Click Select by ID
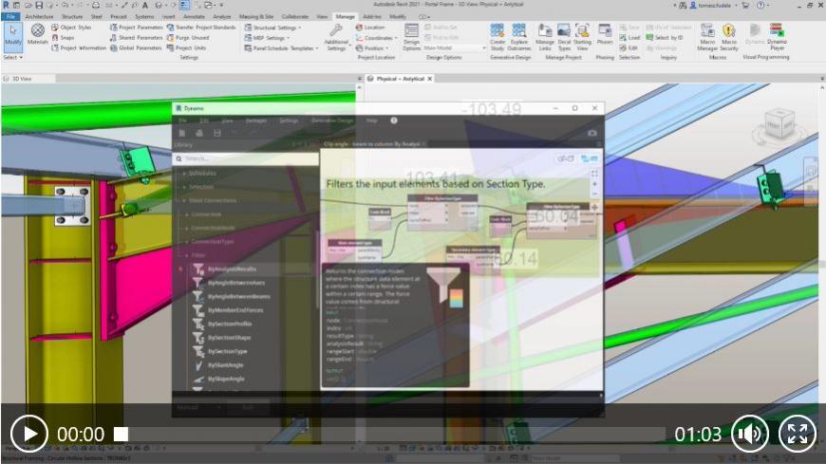This screenshot has height=464, width=826. click(665, 38)
